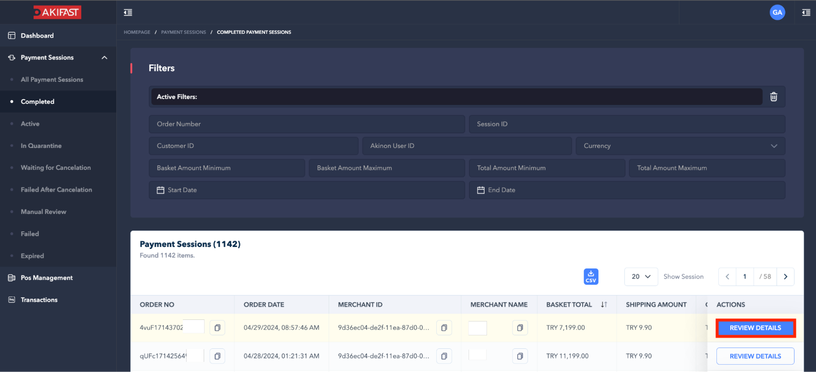Collapse the Payment Sessions menu
The height and width of the screenshot is (372, 816).
105,57
